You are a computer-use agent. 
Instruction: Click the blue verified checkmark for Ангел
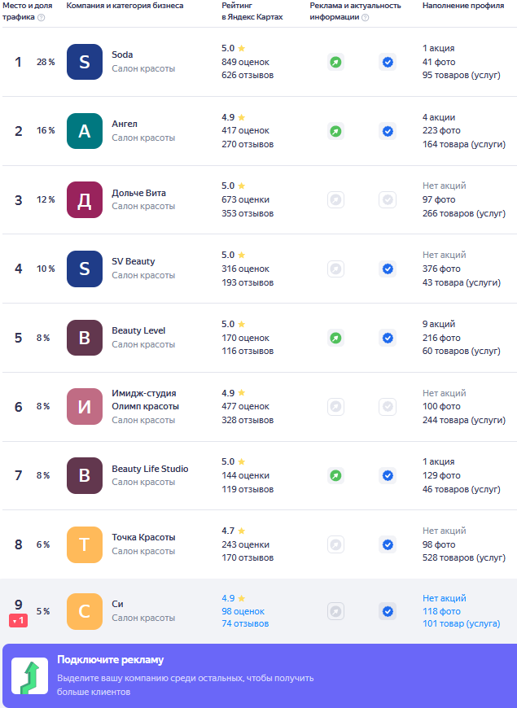point(388,131)
